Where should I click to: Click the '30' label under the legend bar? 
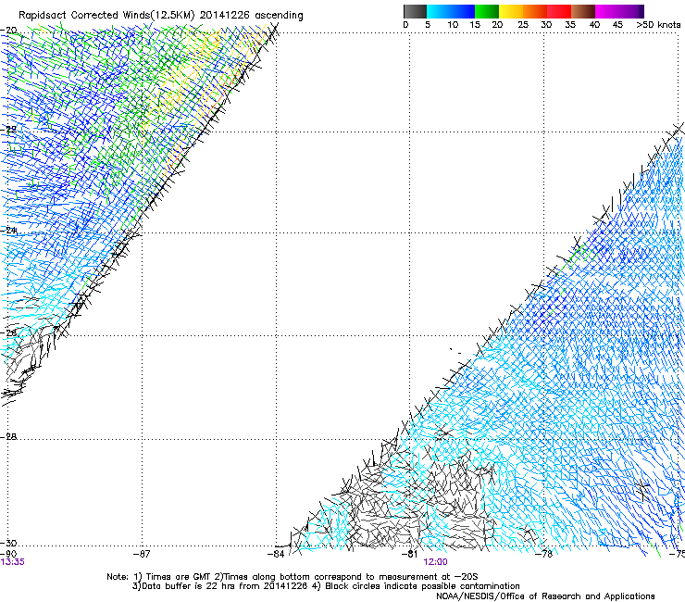(546, 25)
